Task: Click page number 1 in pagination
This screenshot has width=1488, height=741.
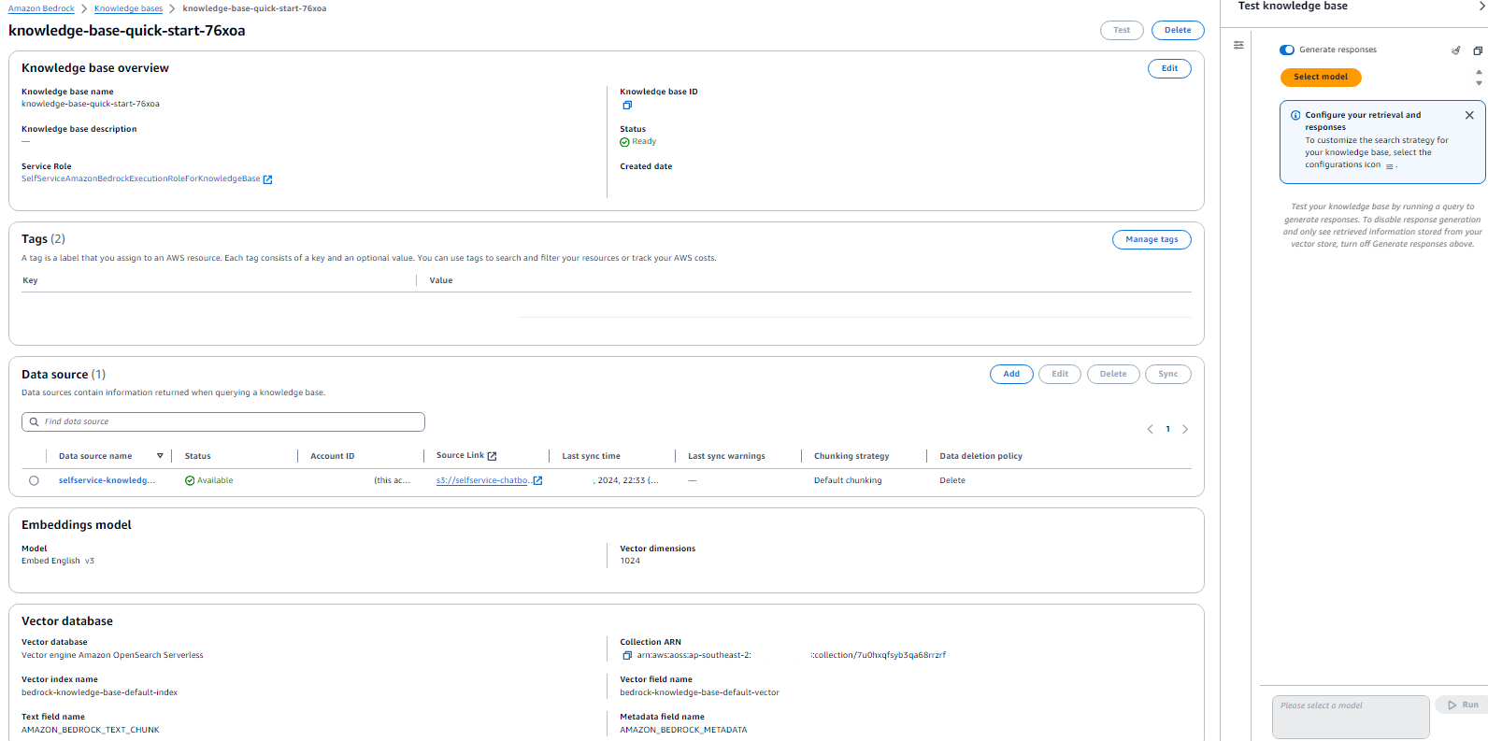Action: pyautogui.click(x=1167, y=429)
